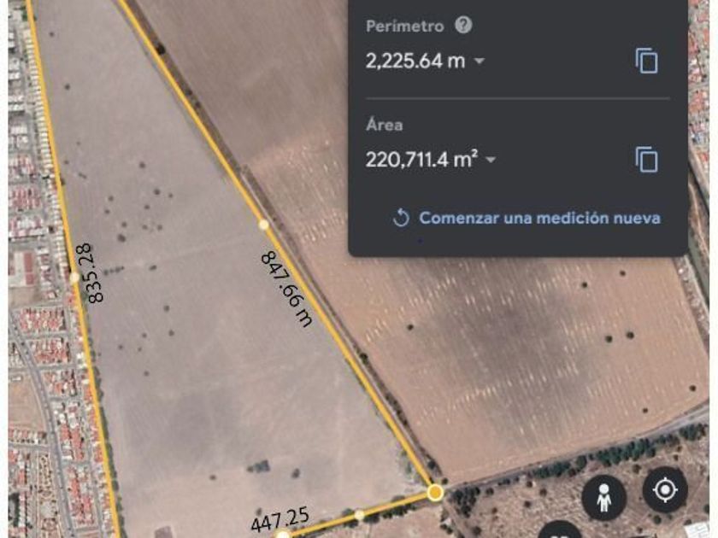Click the restart arrow icon beside Comenzar
Image resolution: width=718 pixels, height=538 pixels.
click(x=401, y=218)
